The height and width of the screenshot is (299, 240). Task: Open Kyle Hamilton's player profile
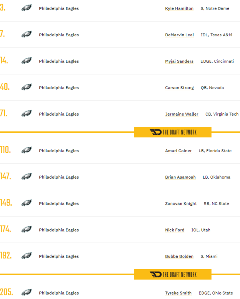pyautogui.click(x=179, y=8)
